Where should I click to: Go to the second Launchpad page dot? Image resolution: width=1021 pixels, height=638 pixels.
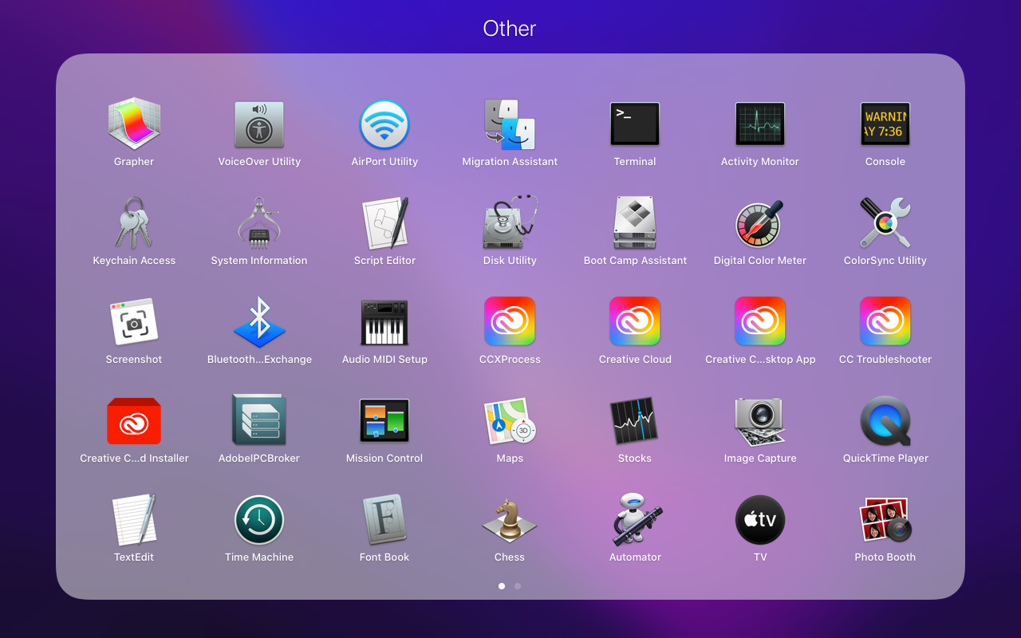[x=518, y=586]
